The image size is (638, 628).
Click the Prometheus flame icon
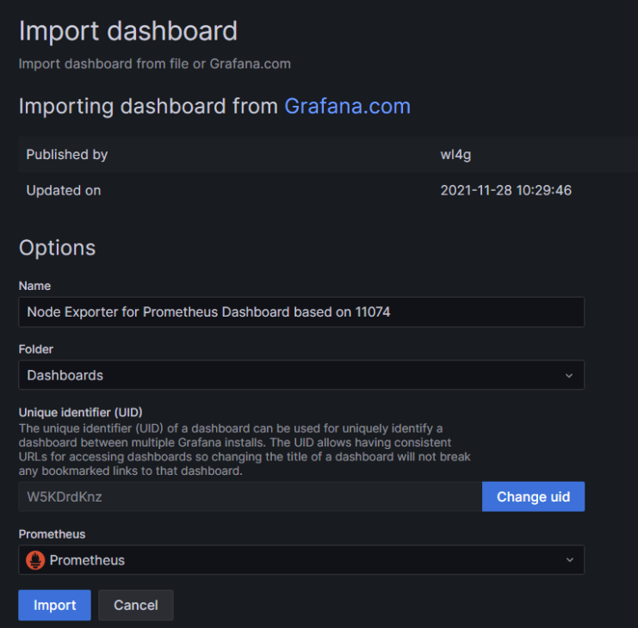click(x=35, y=560)
